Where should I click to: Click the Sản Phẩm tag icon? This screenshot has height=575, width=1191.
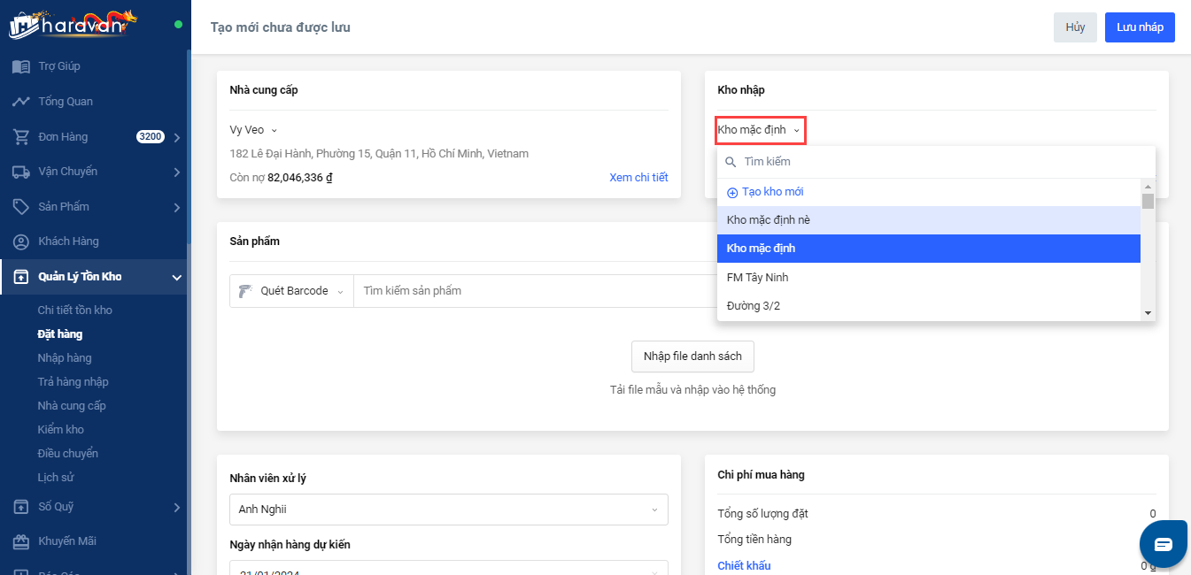coord(21,207)
